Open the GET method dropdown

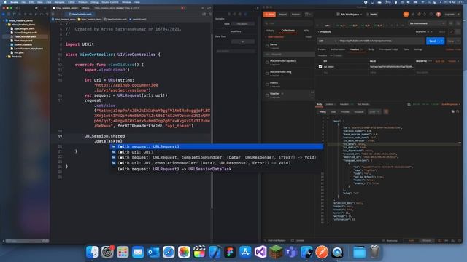click(327, 41)
